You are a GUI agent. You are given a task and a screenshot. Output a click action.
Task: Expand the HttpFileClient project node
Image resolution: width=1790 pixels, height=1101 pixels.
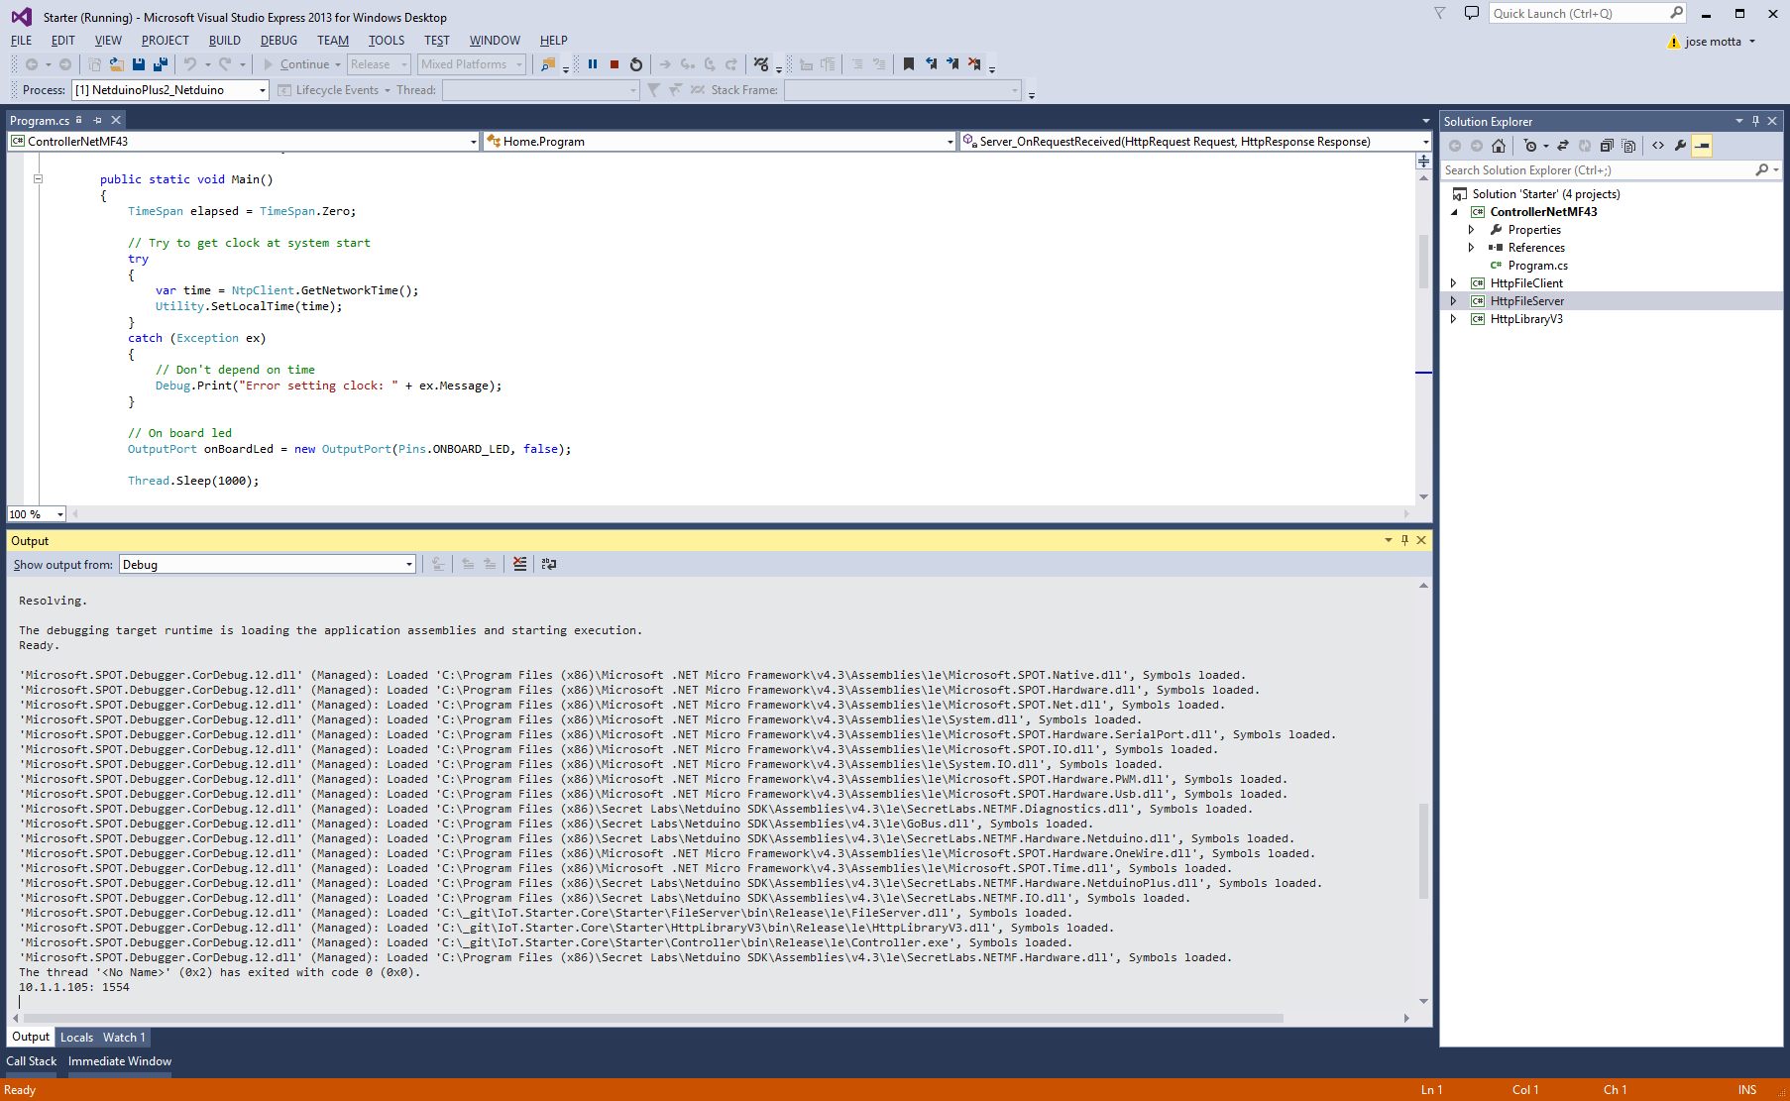1454,283
